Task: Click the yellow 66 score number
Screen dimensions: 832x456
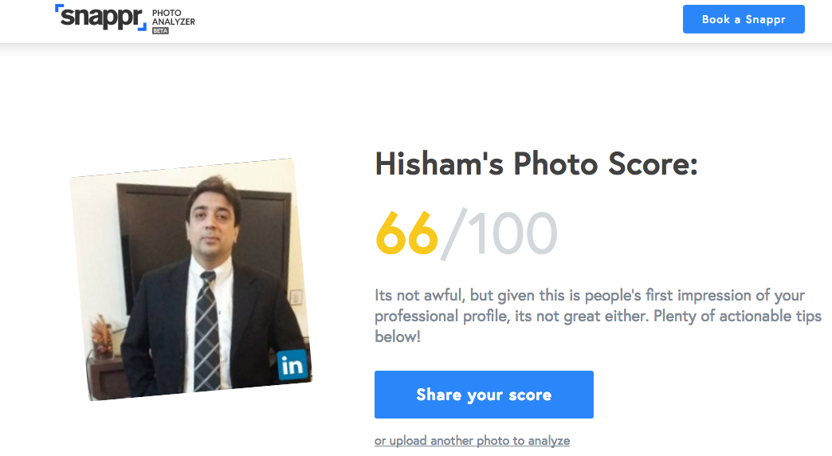Action: (x=406, y=234)
